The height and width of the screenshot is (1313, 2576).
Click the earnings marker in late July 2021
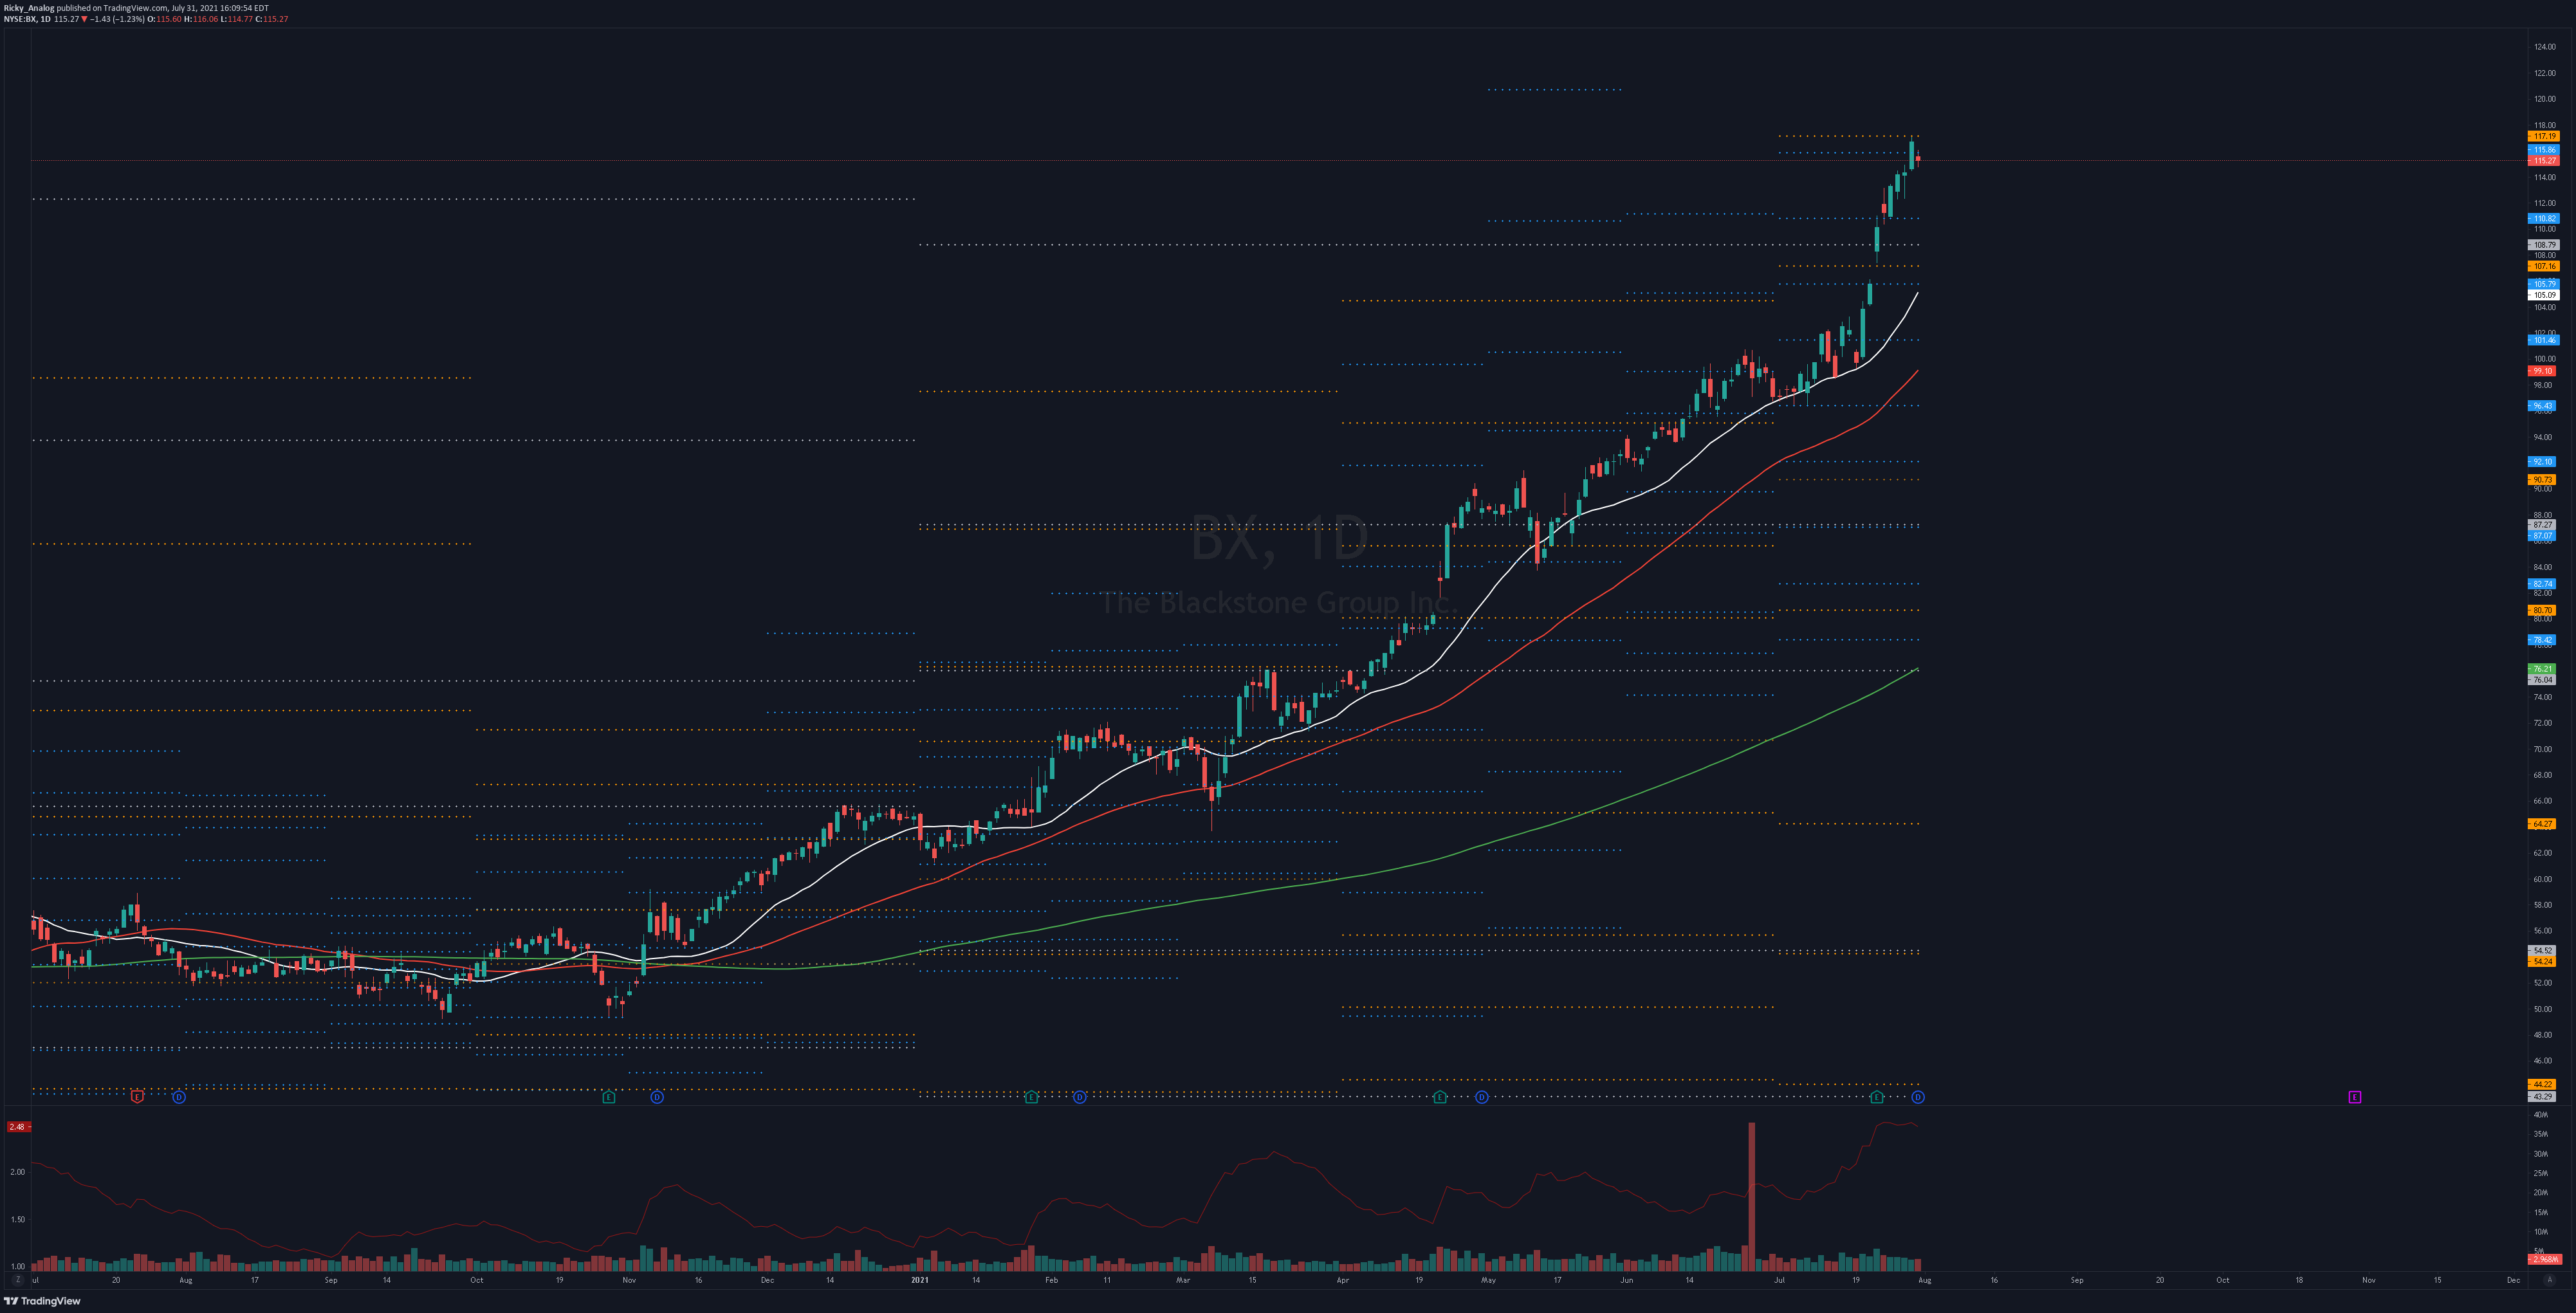coord(1877,1097)
